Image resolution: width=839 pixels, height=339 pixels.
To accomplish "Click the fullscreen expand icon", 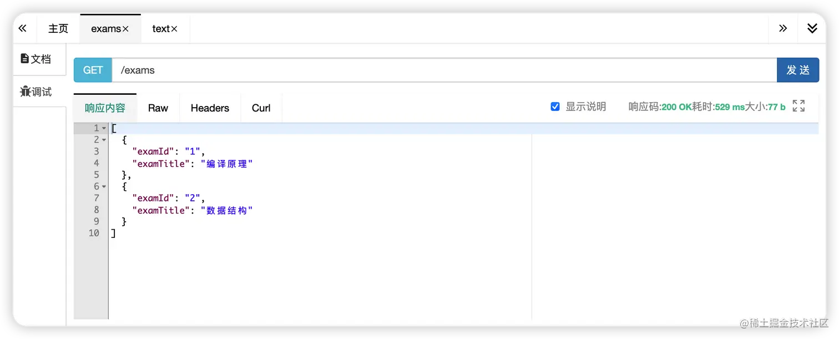I will pyautogui.click(x=798, y=106).
